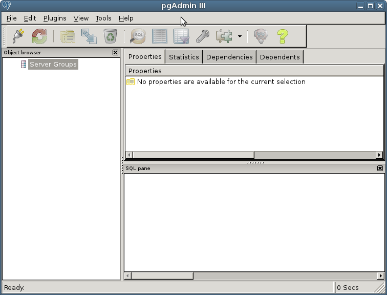Click the Properties column header
Image resolution: width=387 pixels, height=295 pixels.
click(254, 71)
